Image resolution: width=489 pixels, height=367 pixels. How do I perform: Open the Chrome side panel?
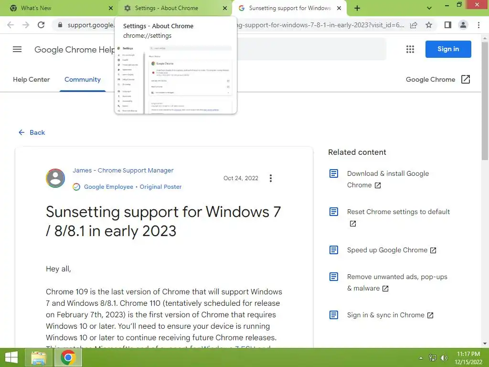(x=448, y=25)
